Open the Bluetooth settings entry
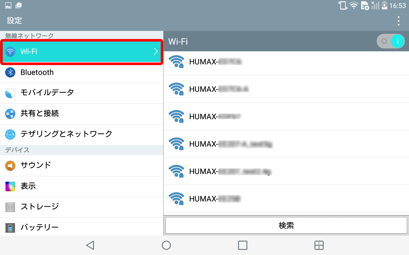Viewport: 409px width, 255px height. 81,72
